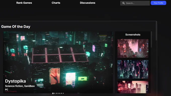Select the second carousel dot
The image size is (171, 96).
55,93
